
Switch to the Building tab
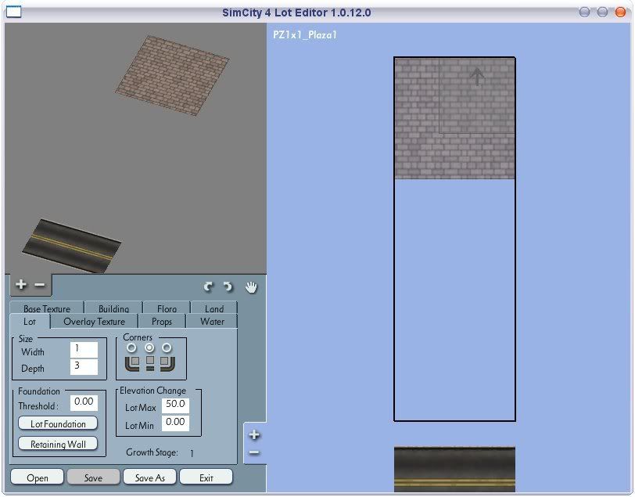coord(114,308)
